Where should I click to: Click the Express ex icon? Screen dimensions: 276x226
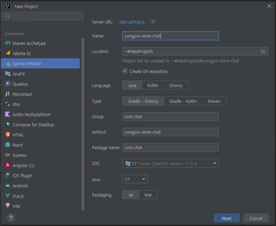point(8,155)
